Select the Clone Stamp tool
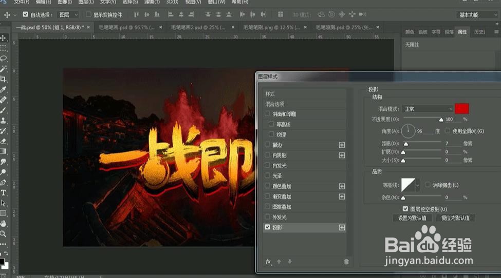Screen dimensions: 501x278 point(4,121)
